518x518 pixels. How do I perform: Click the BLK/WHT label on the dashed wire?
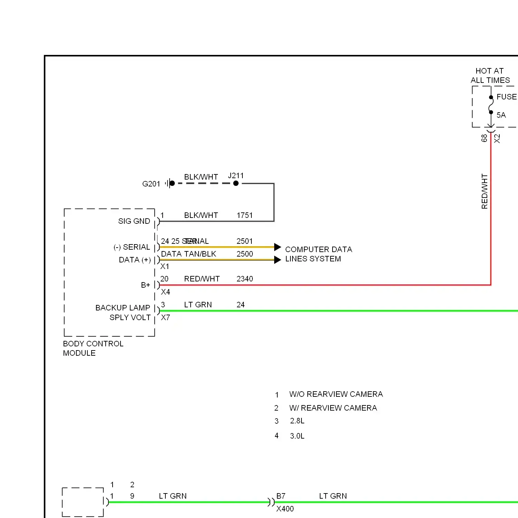pyautogui.click(x=201, y=177)
